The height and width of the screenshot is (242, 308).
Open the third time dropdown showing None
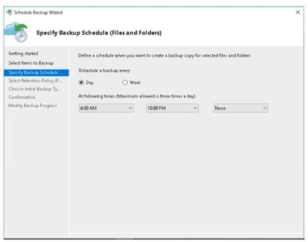pos(241,108)
